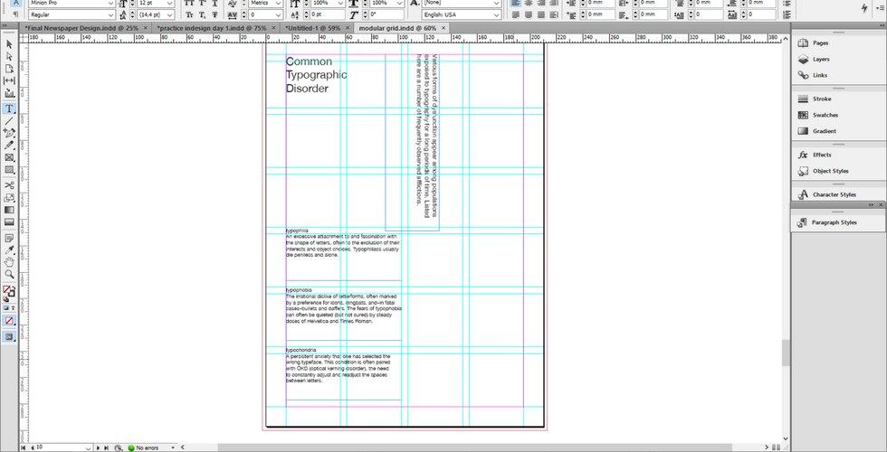Open the font style dropdown showing Regular
This screenshot has width=887, height=452.
[x=110, y=14]
